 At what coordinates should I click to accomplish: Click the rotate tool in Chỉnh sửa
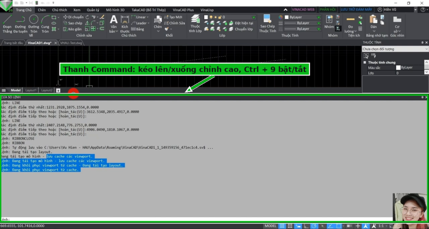[x=87, y=17]
